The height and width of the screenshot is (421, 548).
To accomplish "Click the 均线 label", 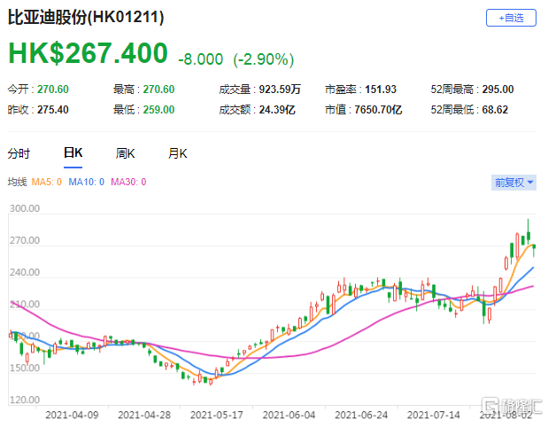I will pyautogui.click(x=17, y=182).
